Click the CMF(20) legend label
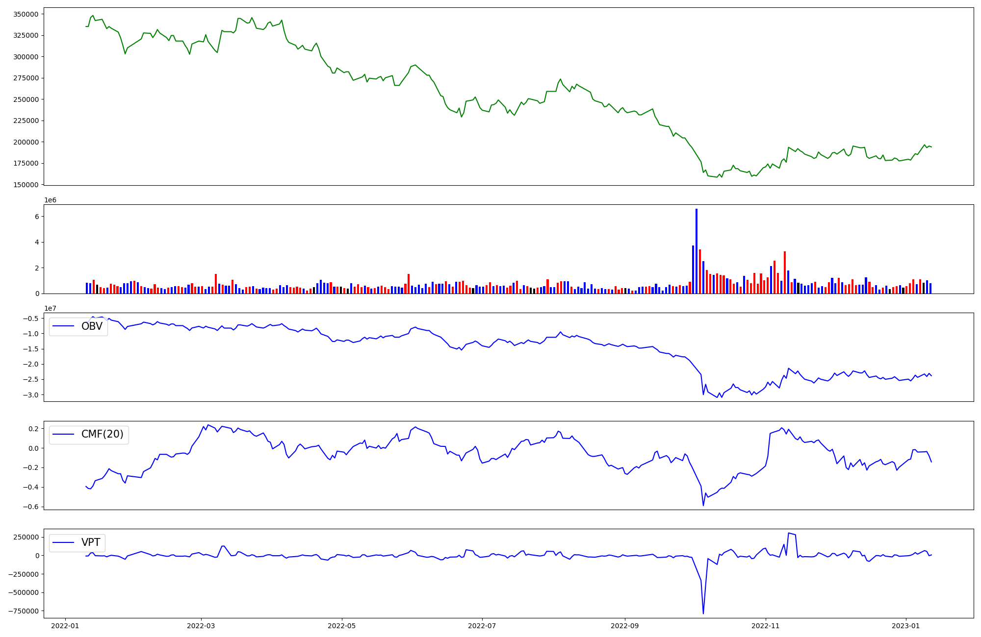The height and width of the screenshot is (637, 981). coord(102,434)
